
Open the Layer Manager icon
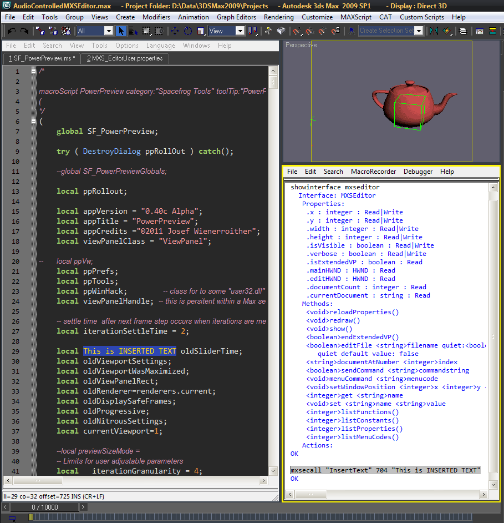point(463,31)
